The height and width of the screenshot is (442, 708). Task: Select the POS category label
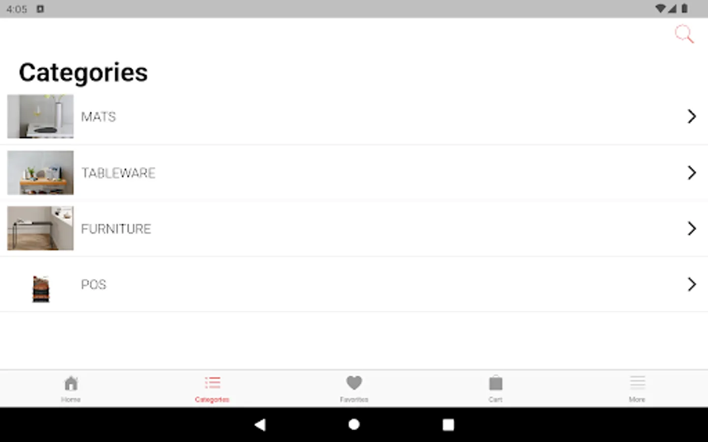[93, 285]
